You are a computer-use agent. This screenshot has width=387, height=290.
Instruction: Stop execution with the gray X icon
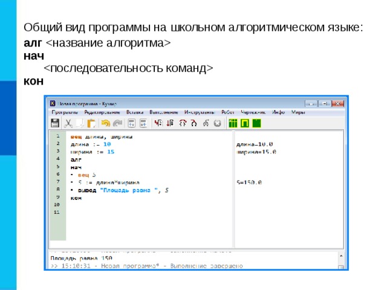coord(217,123)
